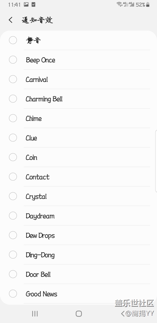This screenshot has width=157, height=323.
Task: Tap the battery icon in status bar
Action: click(148, 5)
